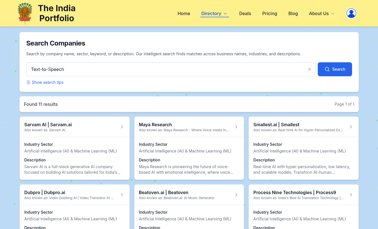Open Dubpro card via its chevron arrow
The image size is (378, 229).
(x=122, y=195)
